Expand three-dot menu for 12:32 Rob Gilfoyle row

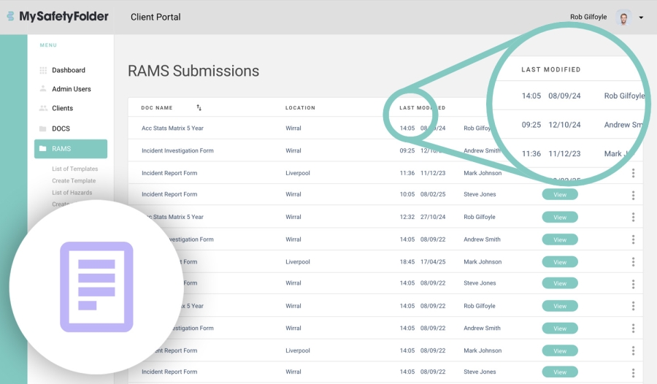(x=633, y=217)
